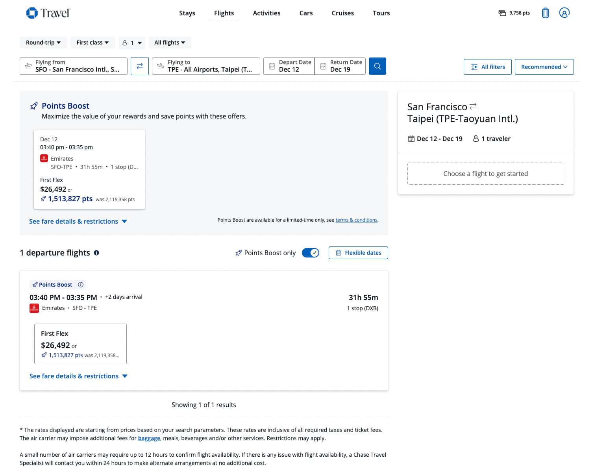The image size is (594, 476).
Task: Go to the Stays tab
Action: coord(187,13)
